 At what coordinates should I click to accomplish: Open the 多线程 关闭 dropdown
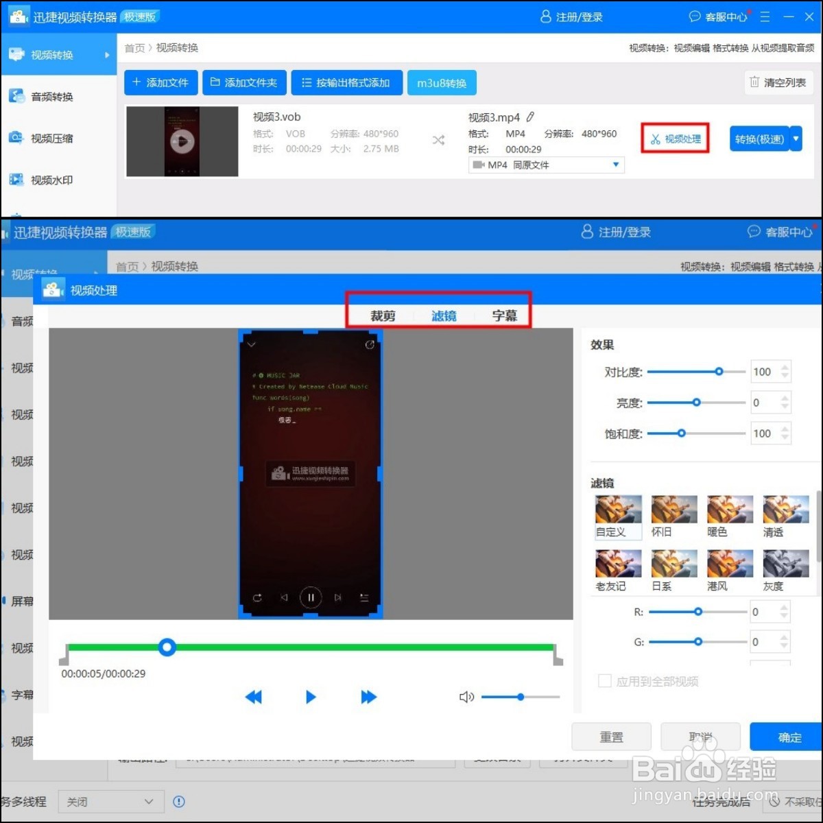pyautogui.click(x=111, y=801)
